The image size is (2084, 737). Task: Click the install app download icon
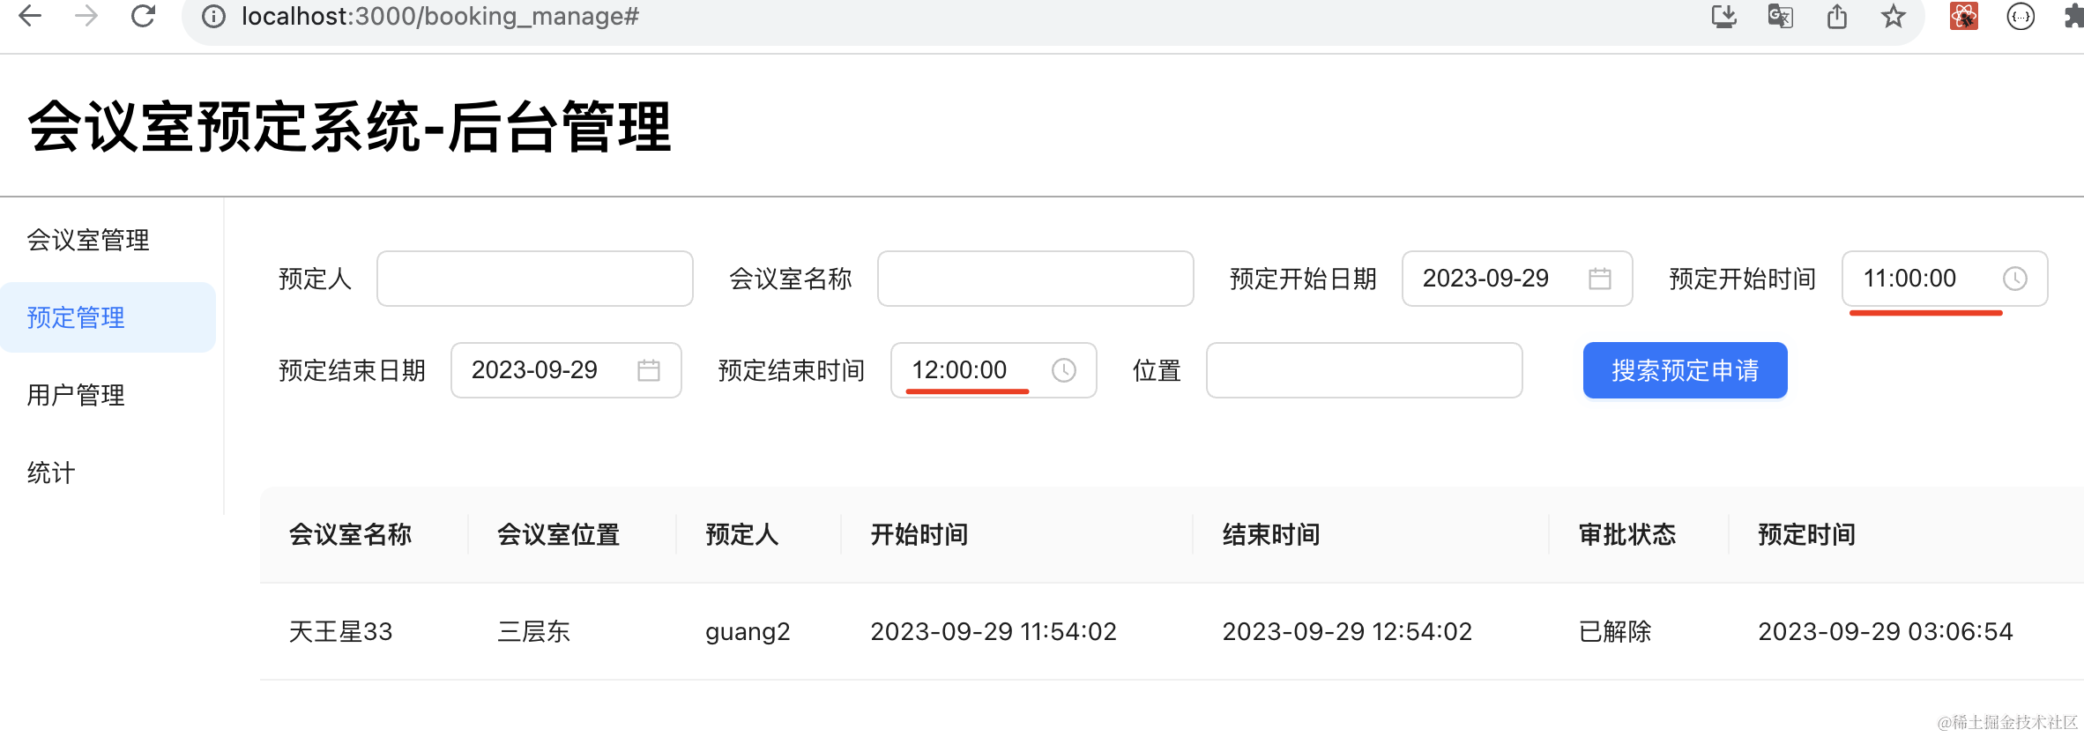coord(1723,17)
